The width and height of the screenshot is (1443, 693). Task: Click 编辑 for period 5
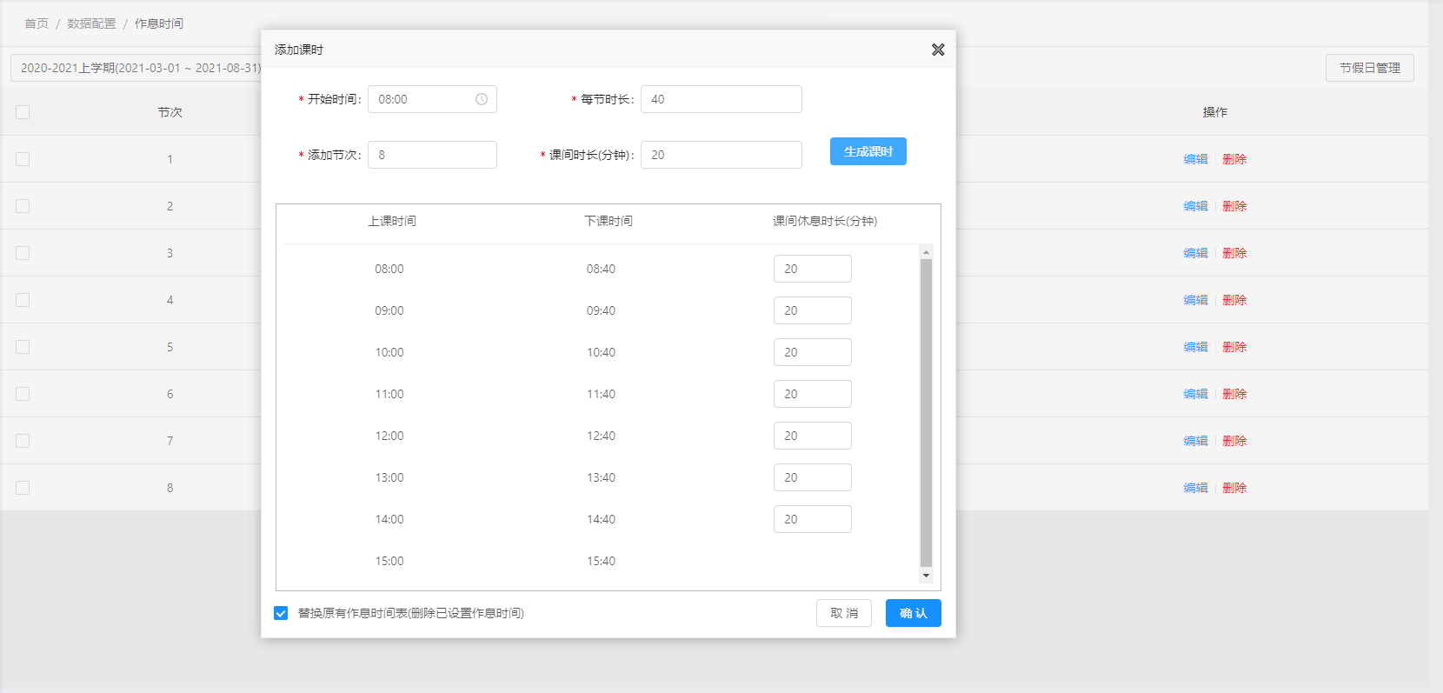tap(1196, 347)
